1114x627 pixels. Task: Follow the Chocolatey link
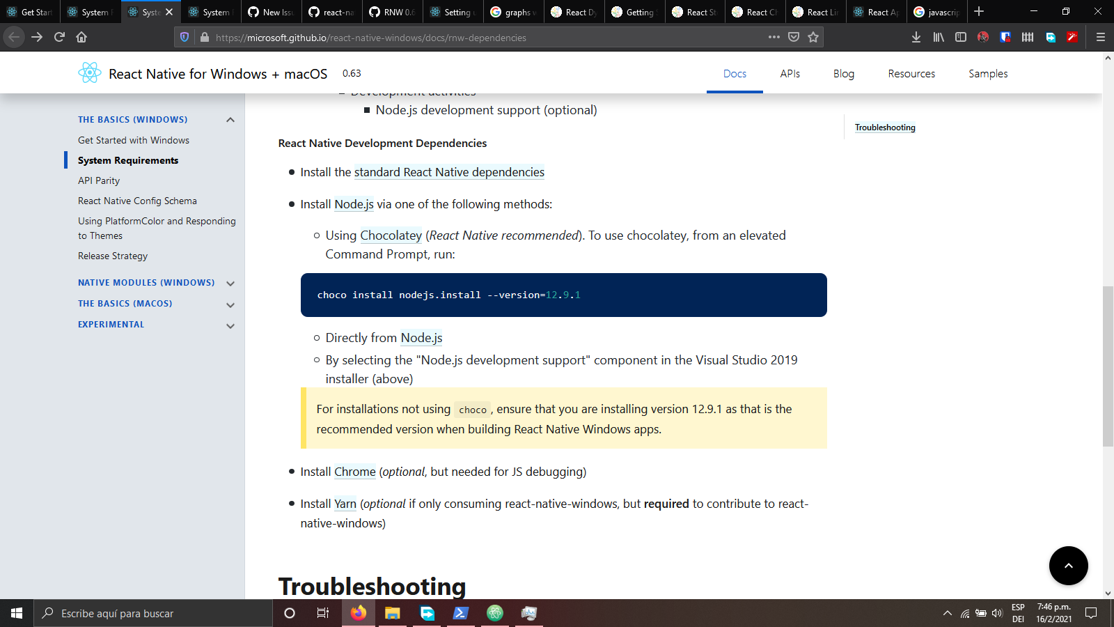(391, 235)
